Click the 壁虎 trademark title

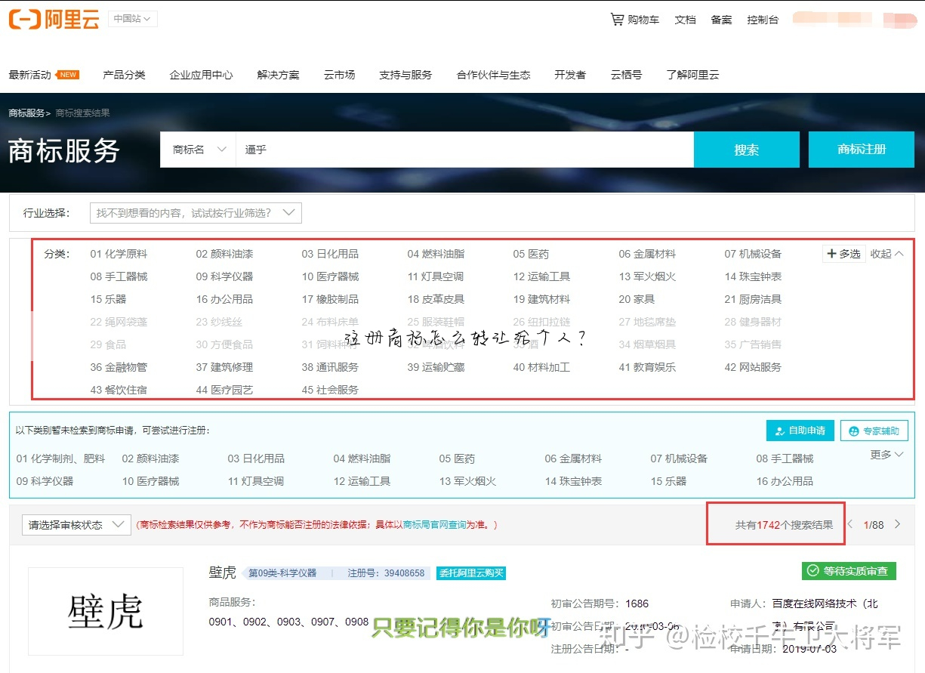[x=222, y=573]
